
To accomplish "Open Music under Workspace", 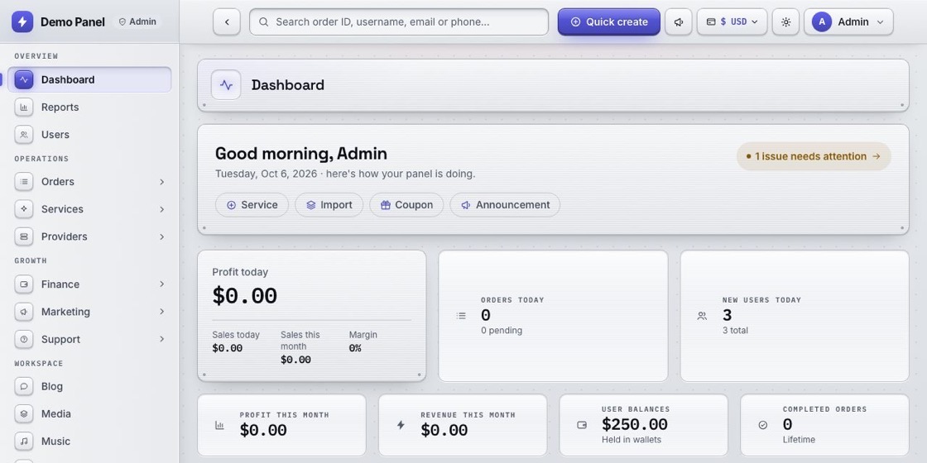I will tap(89, 442).
